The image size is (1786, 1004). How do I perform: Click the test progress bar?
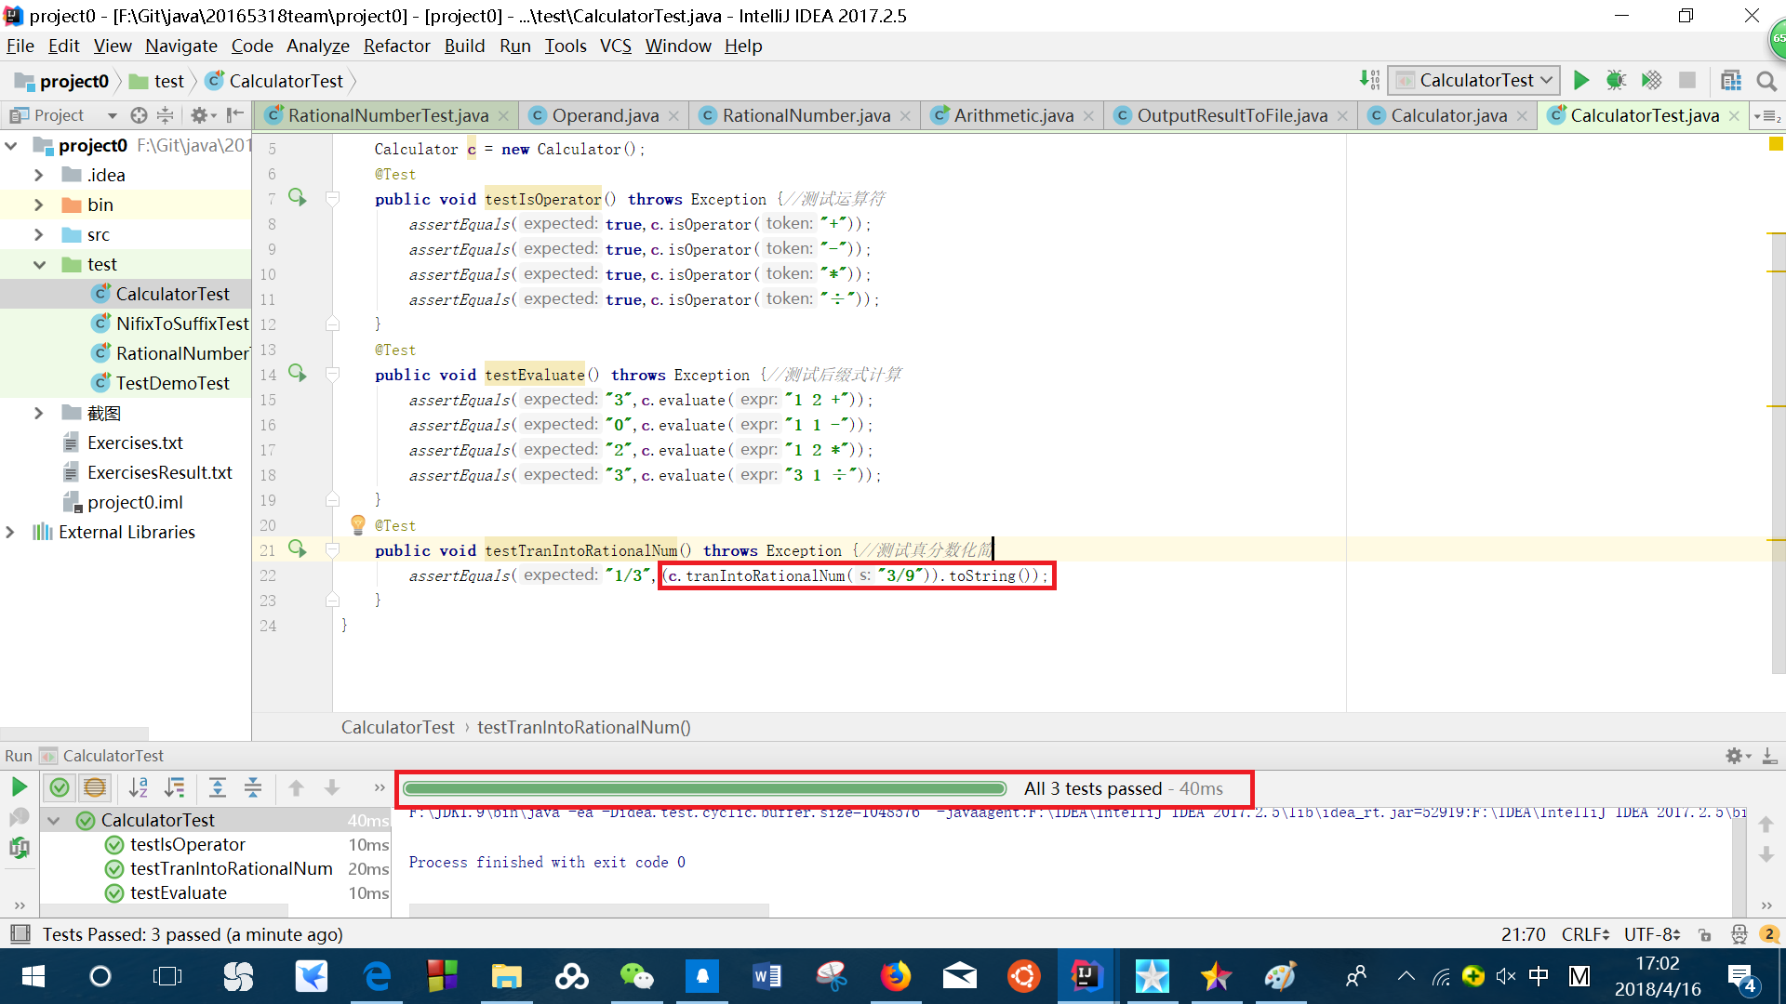click(704, 788)
